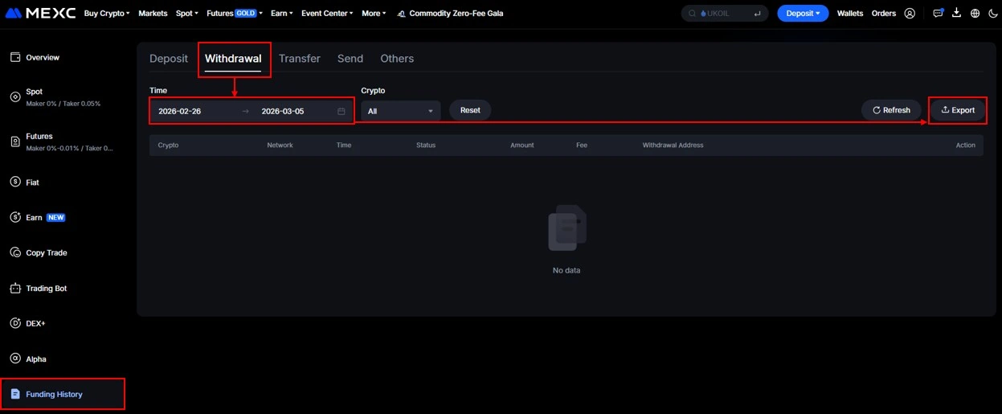This screenshot has height=414, width=1002.
Task: Switch to the Deposit tab
Action: click(x=169, y=59)
